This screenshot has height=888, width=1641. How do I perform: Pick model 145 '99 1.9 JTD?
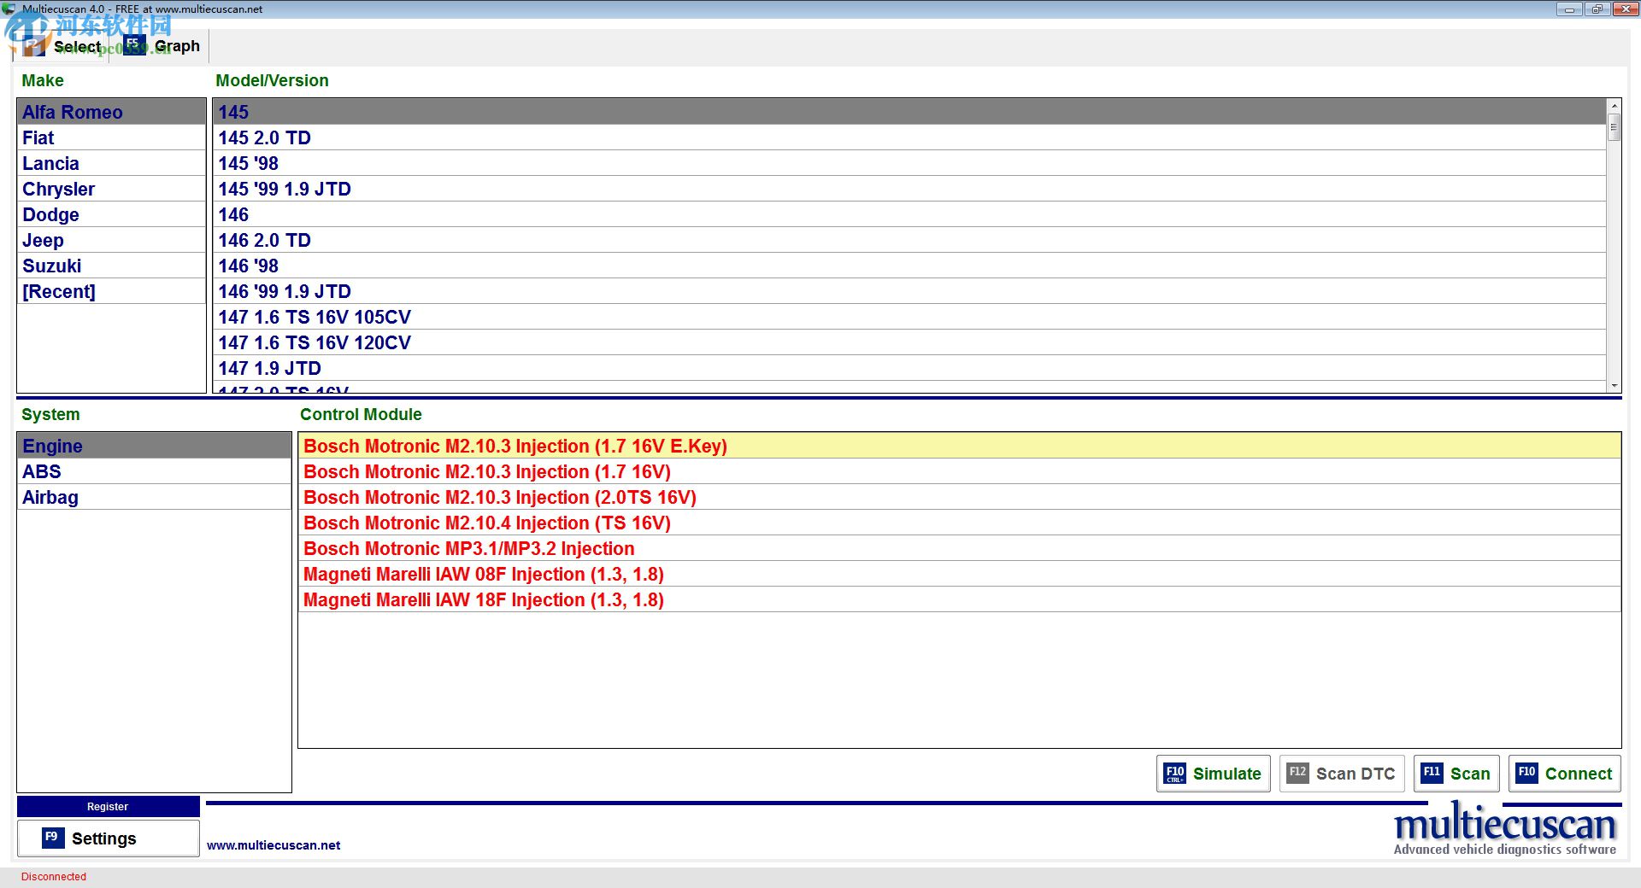coord(909,189)
